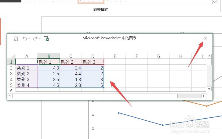Viewport: 222px width, 139px height.
Task: Select column B header
Action: pyautogui.click(x=49, y=56)
